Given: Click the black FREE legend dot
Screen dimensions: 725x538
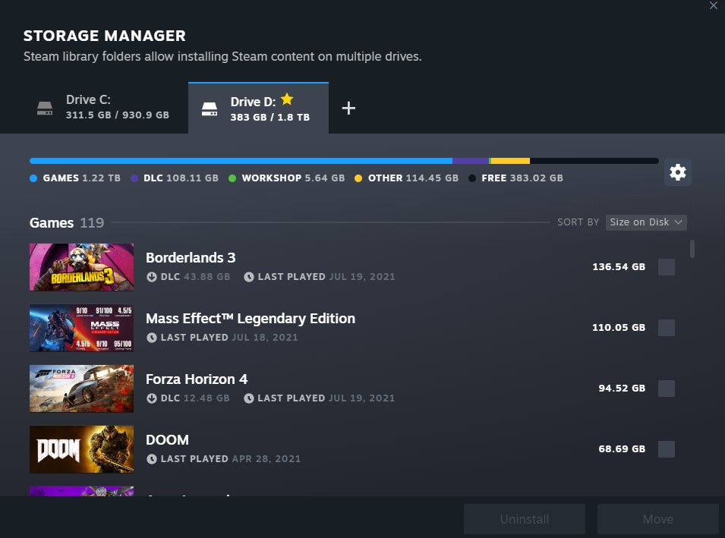Looking at the screenshot, I should tap(471, 178).
